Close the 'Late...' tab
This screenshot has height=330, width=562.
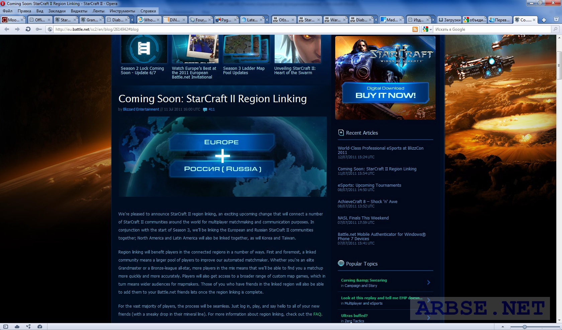pos(261,20)
